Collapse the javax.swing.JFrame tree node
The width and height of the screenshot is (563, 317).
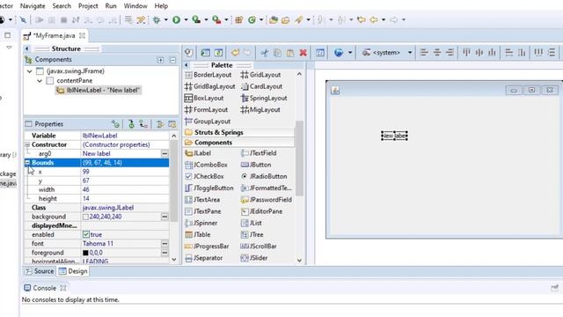click(29, 71)
